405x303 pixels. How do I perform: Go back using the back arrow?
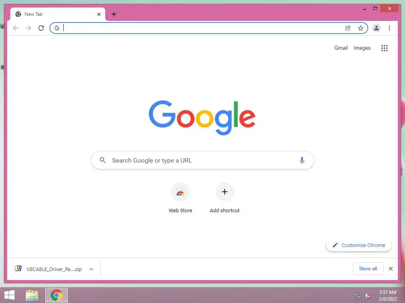coord(16,28)
